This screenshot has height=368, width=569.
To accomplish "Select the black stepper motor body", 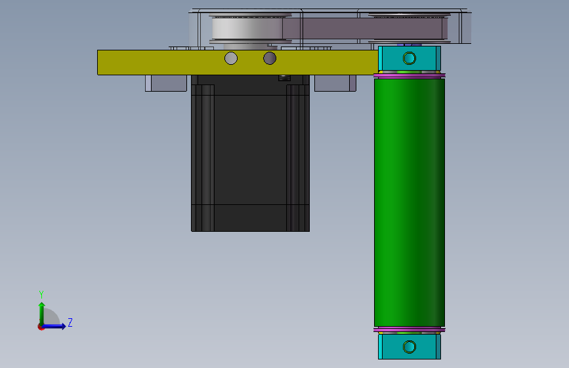I will (251, 153).
